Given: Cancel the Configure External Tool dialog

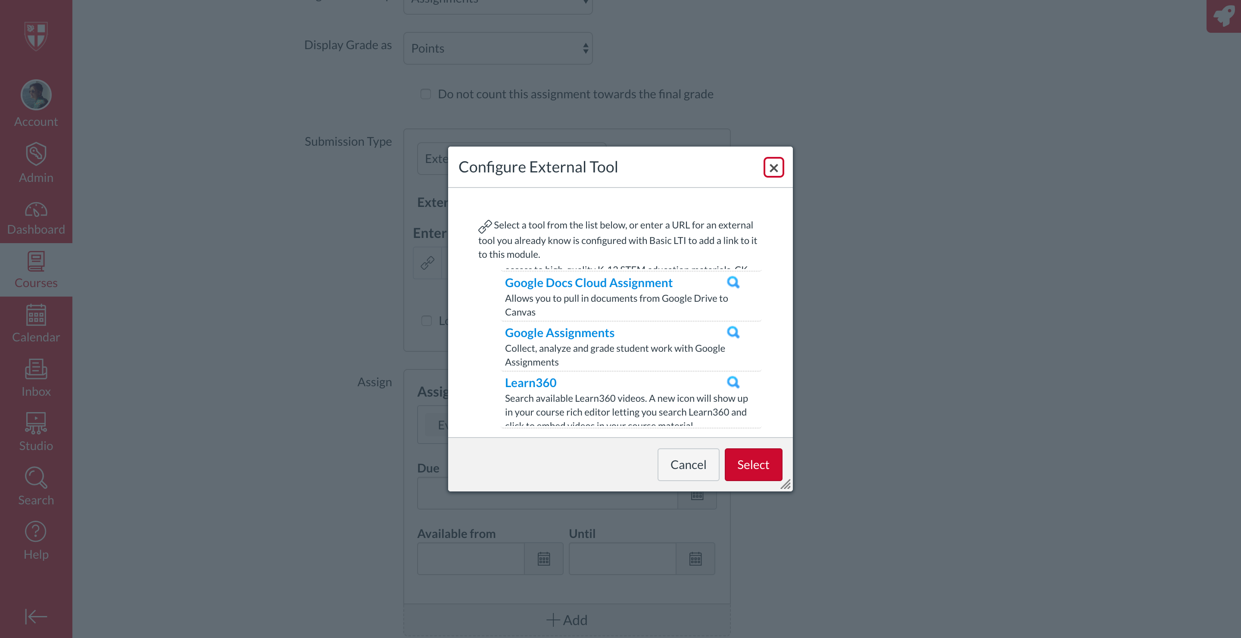Looking at the screenshot, I should [688, 465].
